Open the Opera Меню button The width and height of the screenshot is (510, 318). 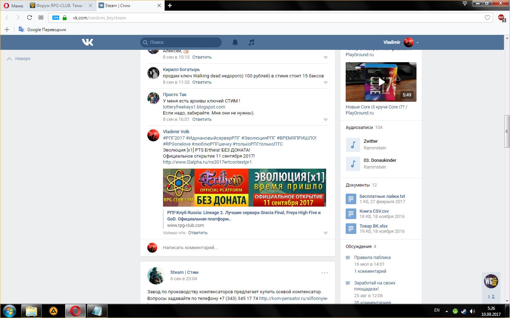click(13, 6)
